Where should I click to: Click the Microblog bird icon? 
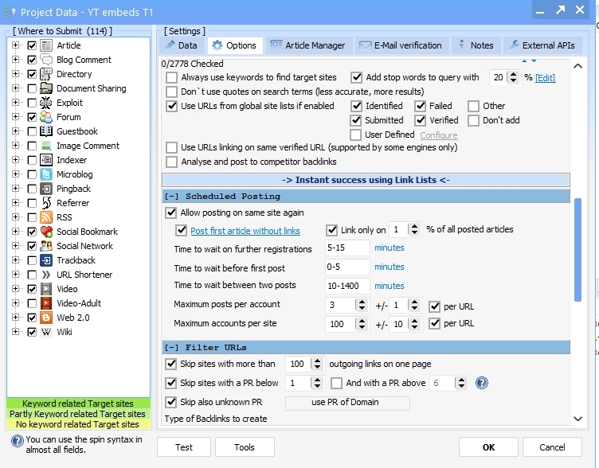tap(46, 174)
